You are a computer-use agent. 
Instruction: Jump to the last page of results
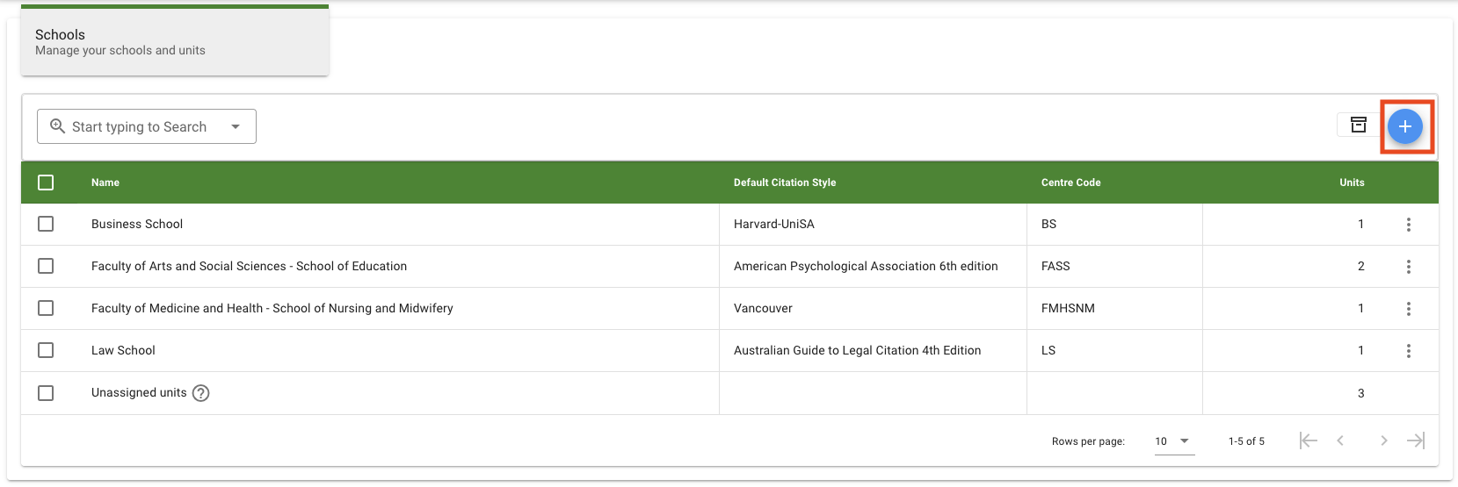pyautogui.click(x=1415, y=440)
